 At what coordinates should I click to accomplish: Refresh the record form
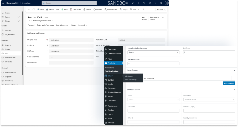(98, 9)
